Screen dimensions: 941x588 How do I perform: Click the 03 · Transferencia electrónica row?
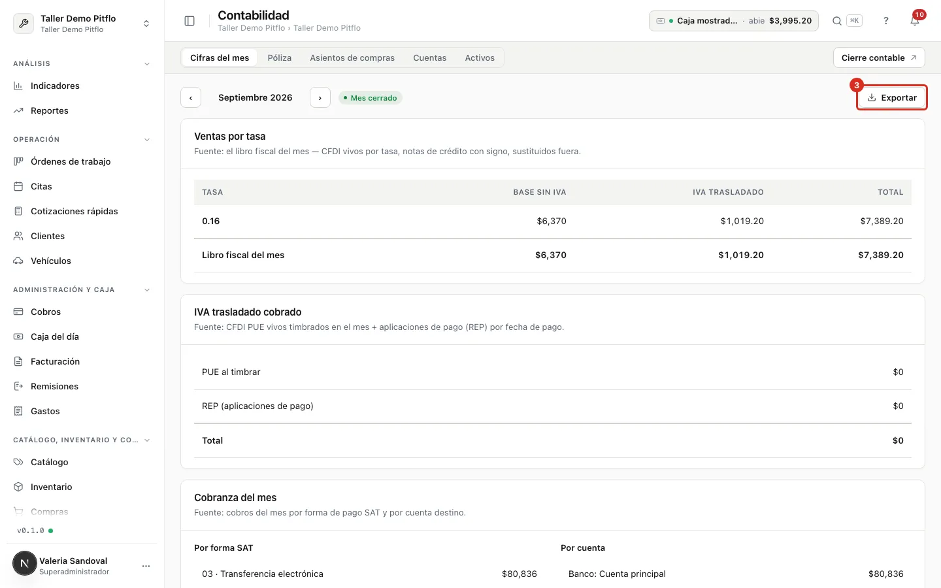coord(369,574)
